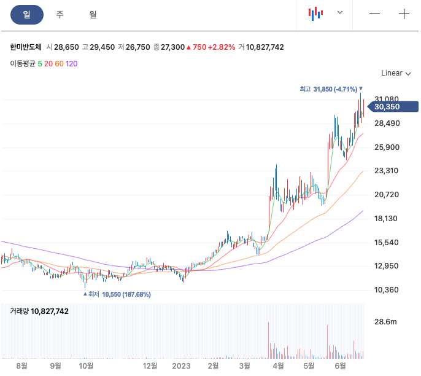Open the Linear scale dropdown
Viewport: 421px width, 376px height.
[396, 73]
